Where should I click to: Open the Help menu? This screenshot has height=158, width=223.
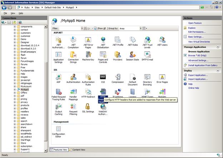pos(21,13)
